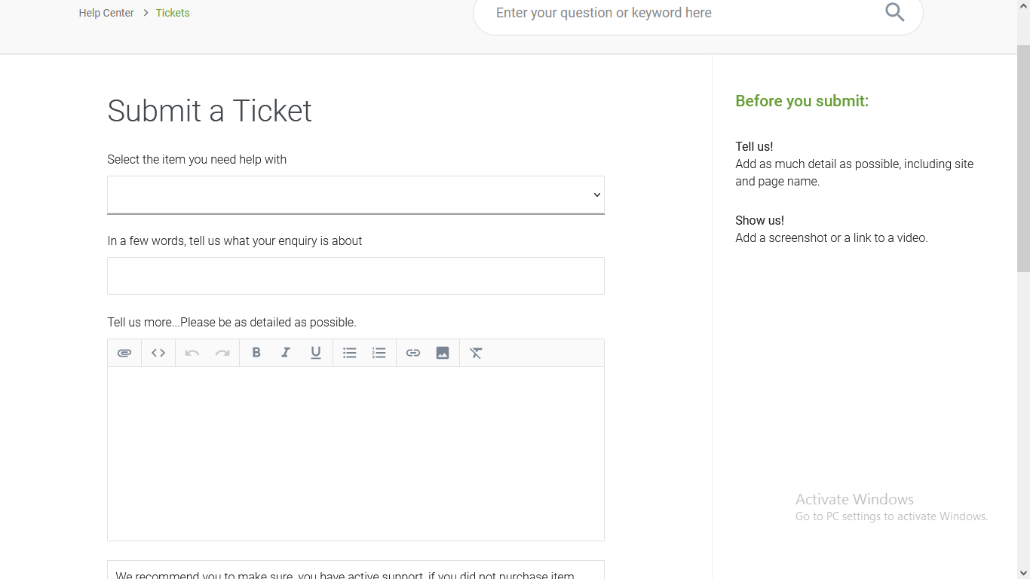Click the redo arrow icon

[222, 353]
